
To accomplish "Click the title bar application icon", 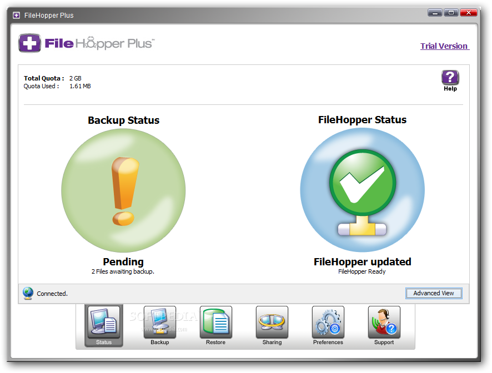I will pos(16,15).
